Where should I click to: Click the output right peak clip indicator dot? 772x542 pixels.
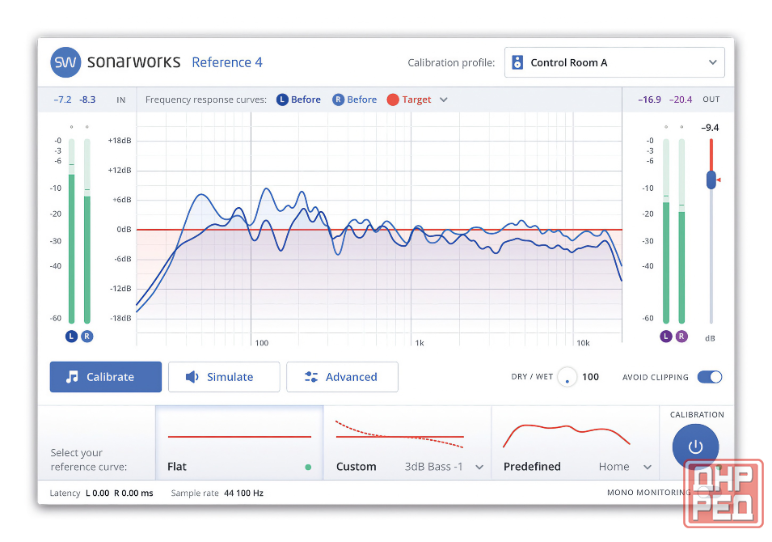tap(682, 127)
